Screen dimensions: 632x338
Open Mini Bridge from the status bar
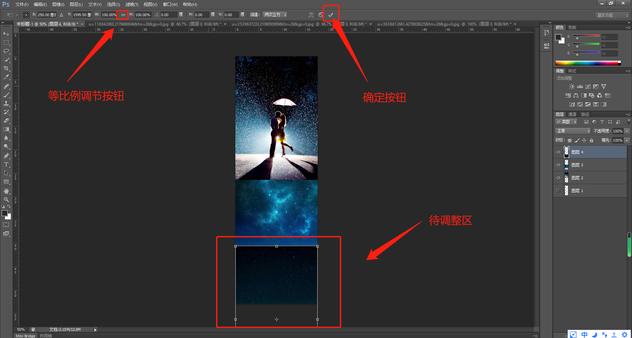click(25, 335)
